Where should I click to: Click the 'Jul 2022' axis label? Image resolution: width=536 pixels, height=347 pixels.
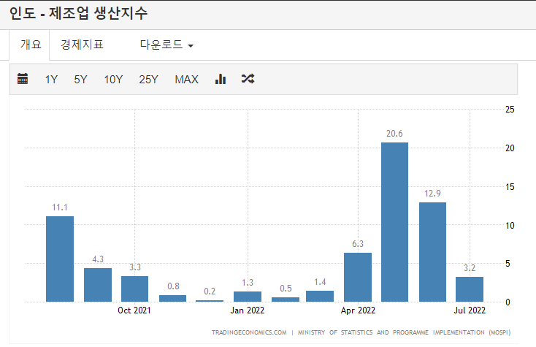[x=470, y=310]
